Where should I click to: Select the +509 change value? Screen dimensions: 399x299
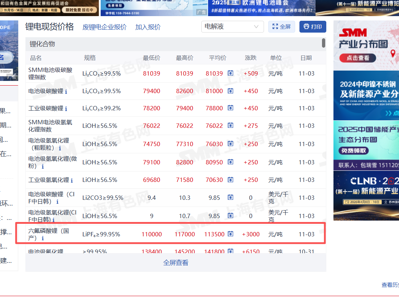pyautogui.click(x=251, y=73)
